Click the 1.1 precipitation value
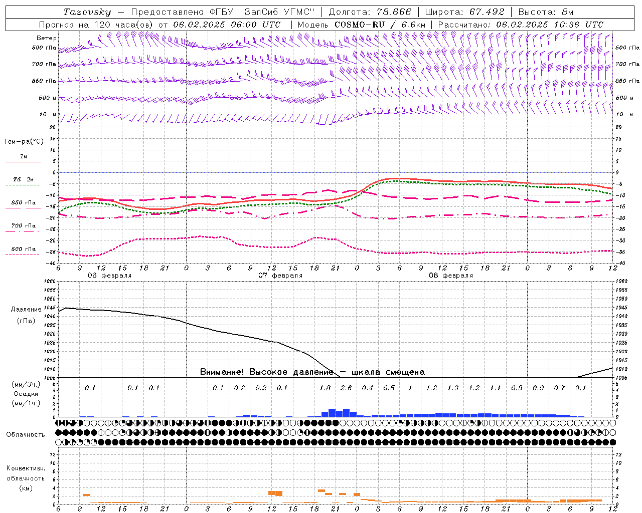 pyautogui.click(x=496, y=388)
